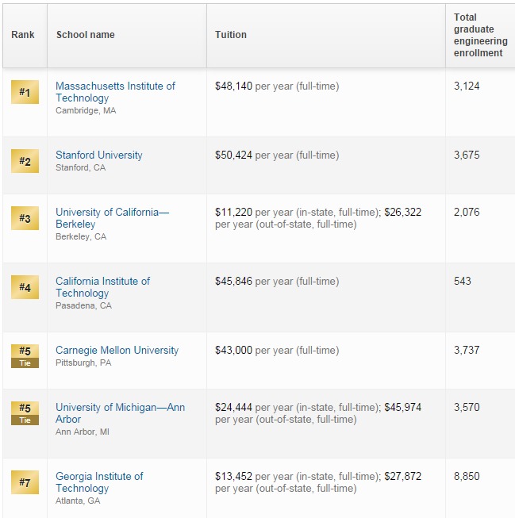Click Georgia Tech's 8,850 enrollment value

[467, 476]
